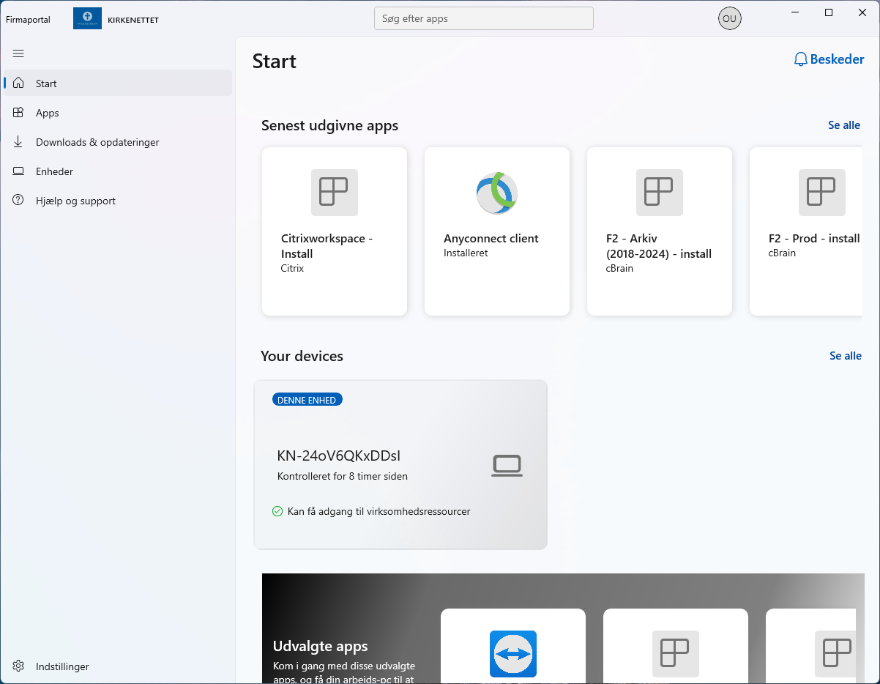Click the Udvalgte apps heading
This screenshot has width=880, height=684.
(x=321, y=646)
